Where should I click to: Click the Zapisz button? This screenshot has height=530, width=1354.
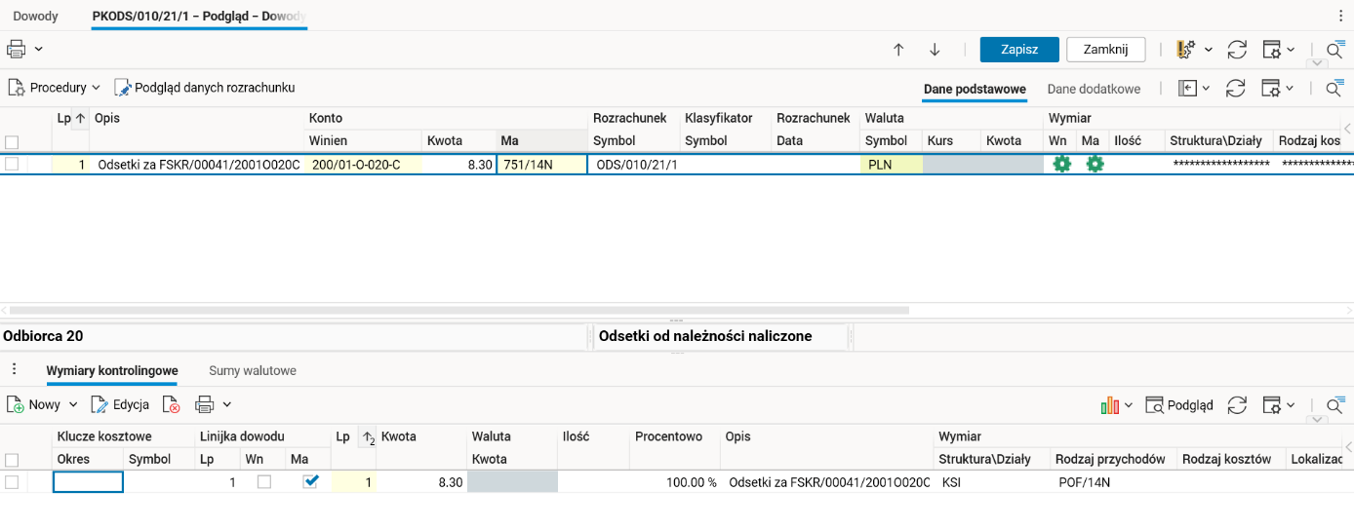point(1018,50)
